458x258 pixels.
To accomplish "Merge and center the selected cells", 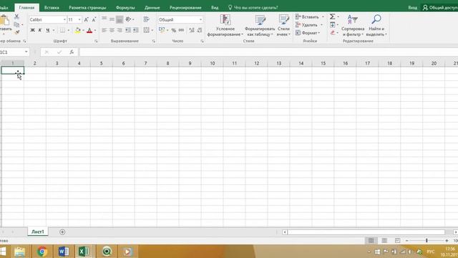I will (146, 30).
